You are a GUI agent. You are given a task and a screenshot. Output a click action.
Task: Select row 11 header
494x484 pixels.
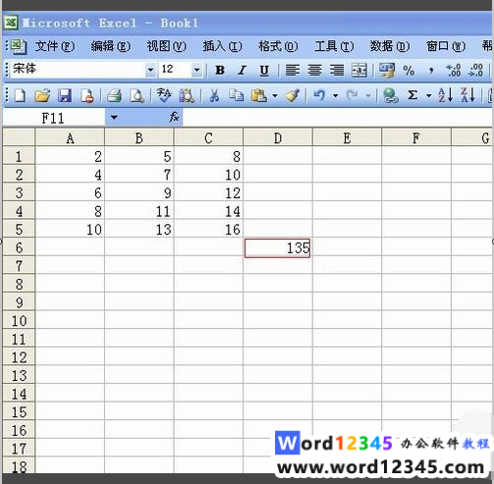point(19,339)
